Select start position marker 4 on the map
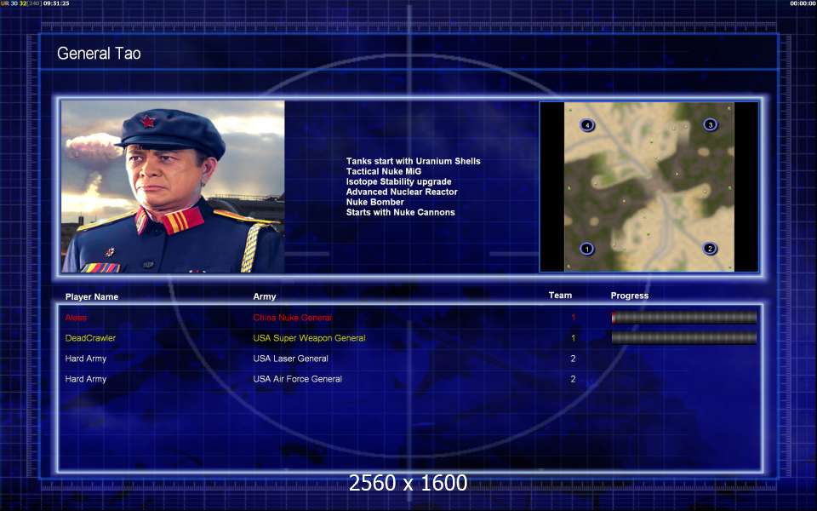The height and width of the screenshot is (511, 817). click(587, 125)
